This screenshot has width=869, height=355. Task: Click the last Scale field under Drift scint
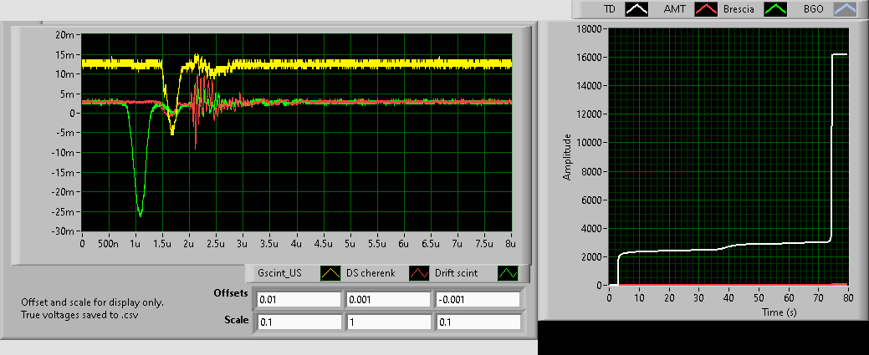pyautogui.click(x=477, y=322)
